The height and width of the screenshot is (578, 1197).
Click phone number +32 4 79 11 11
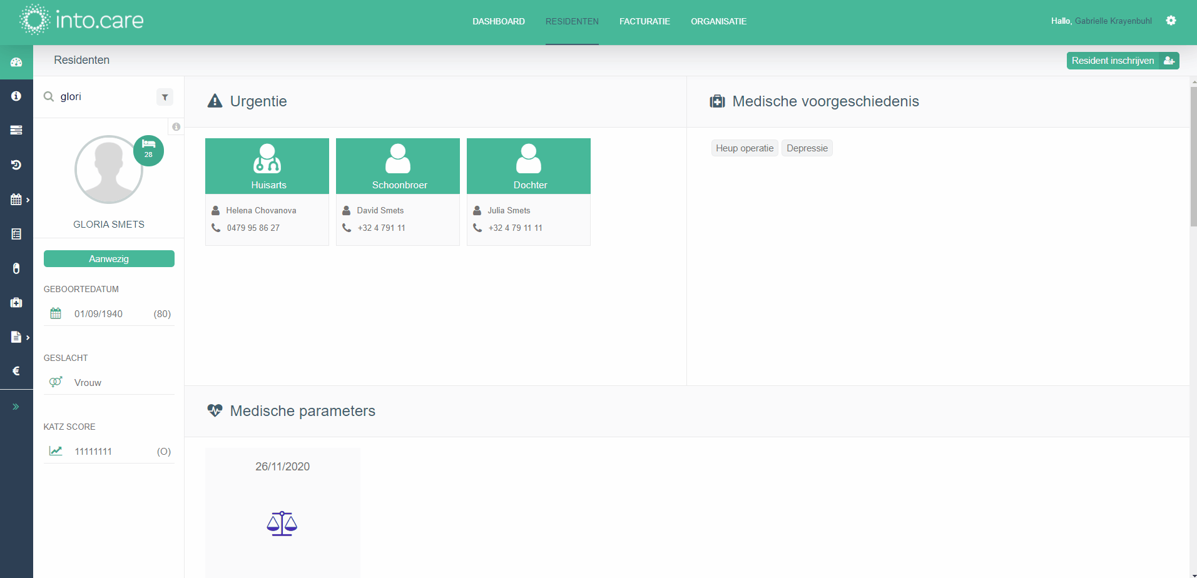(516, 228)
